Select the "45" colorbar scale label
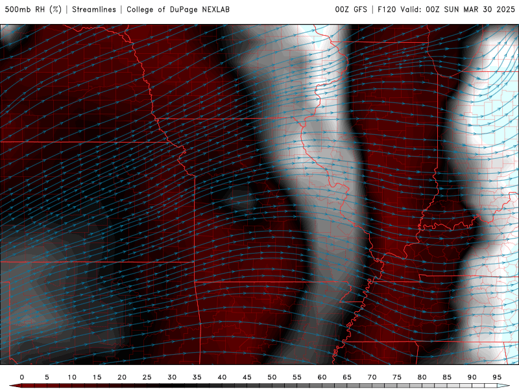This screenshot has width=519, height=389. coord(247,377)
